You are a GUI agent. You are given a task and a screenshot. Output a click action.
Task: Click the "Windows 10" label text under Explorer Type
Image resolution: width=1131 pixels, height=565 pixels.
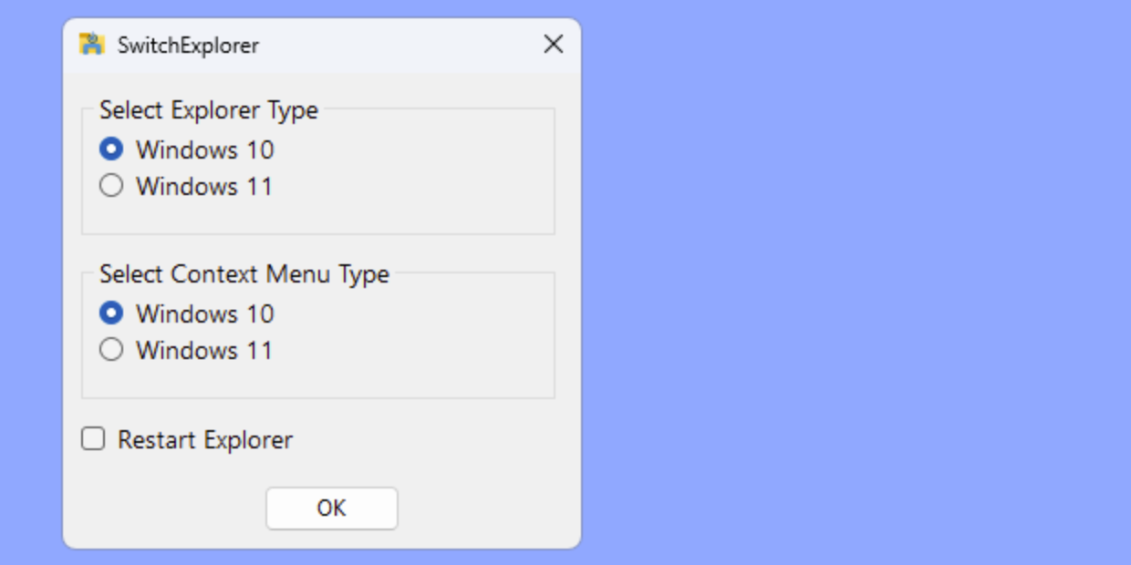point(204,150)
